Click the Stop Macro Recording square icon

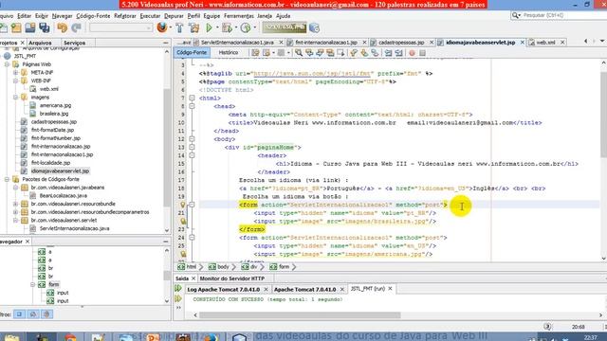click(422, 53)
